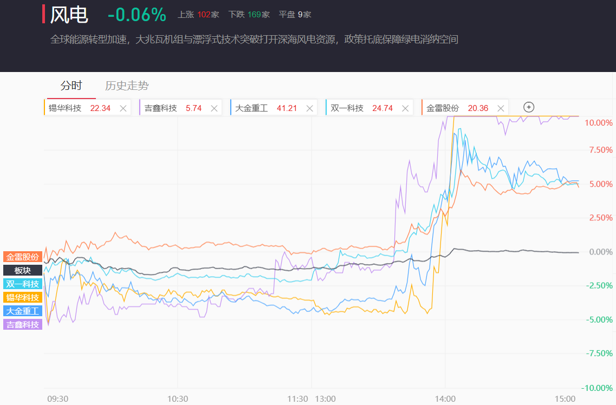Click the dark 板块 legend label
Image resolution: width=616 pixels, height=405 pixels.
23,270
